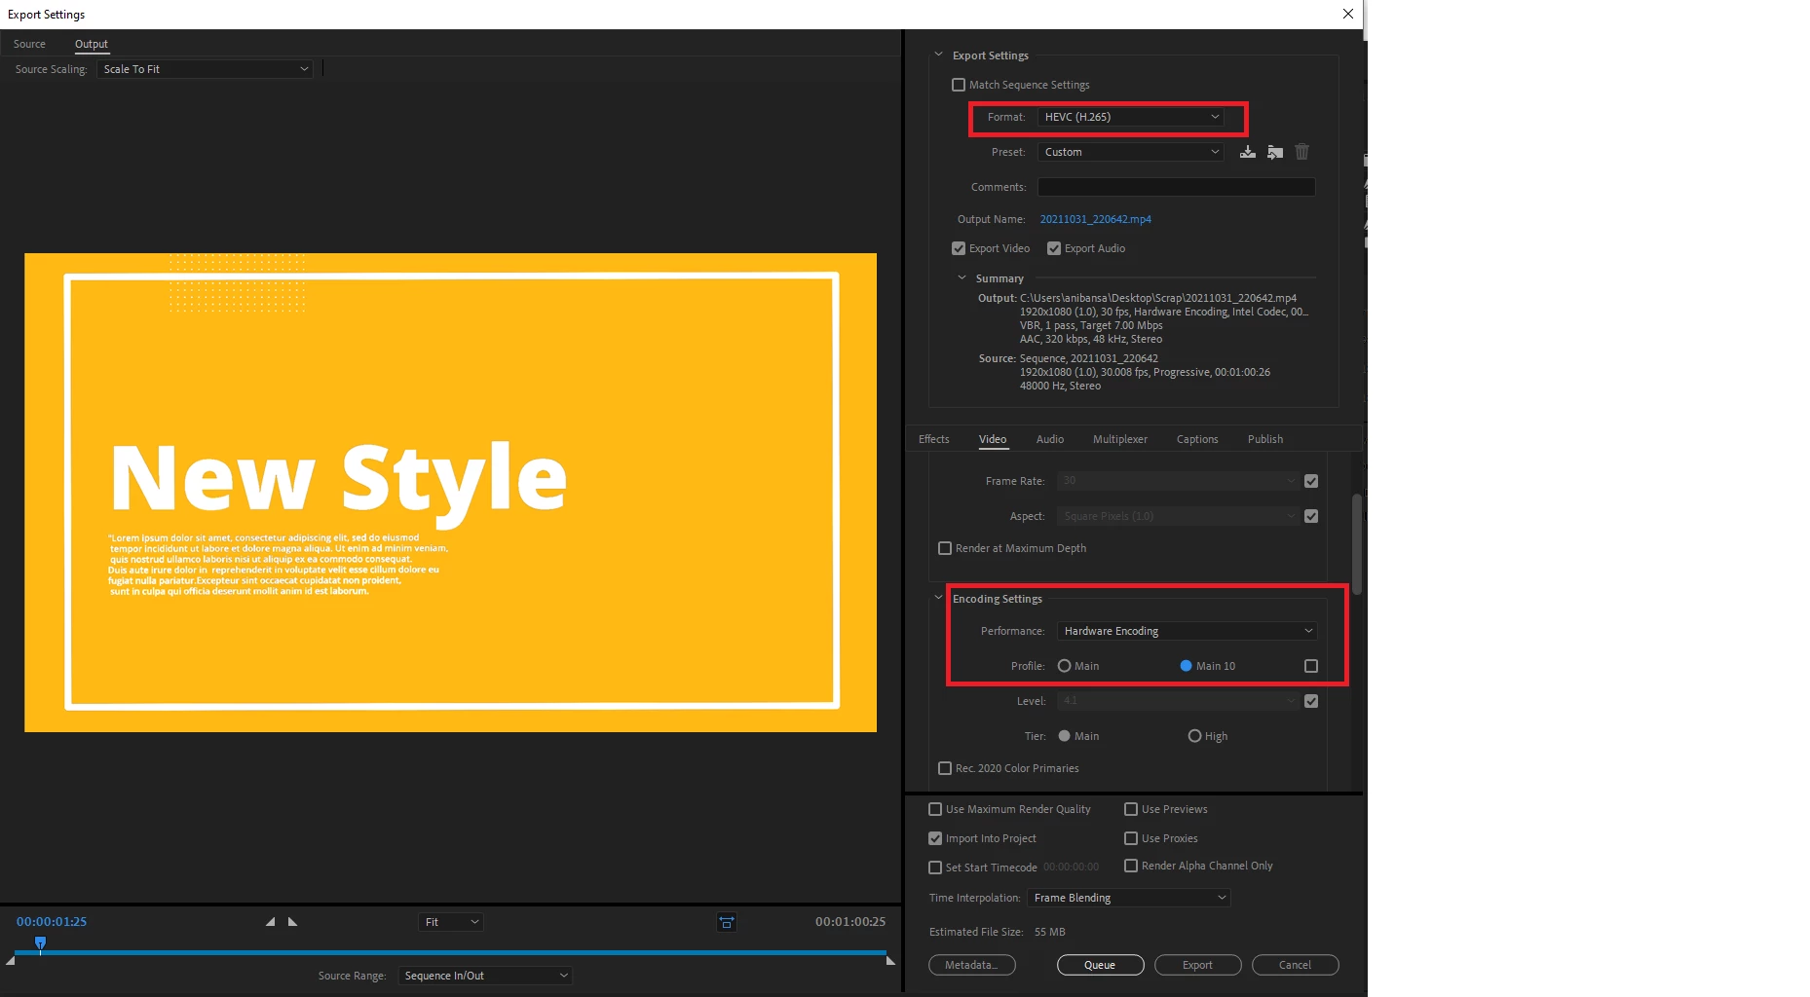The width and height of the screenshot is (1810, 997).
Task: Open the Source Scaling dropdown
Action: click(x=205, y=69)
